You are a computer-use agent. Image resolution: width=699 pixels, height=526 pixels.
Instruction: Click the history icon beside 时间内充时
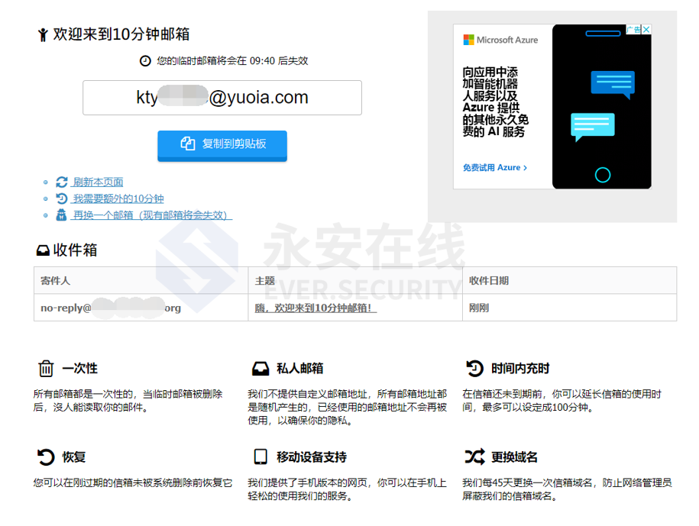pos(474,368)
